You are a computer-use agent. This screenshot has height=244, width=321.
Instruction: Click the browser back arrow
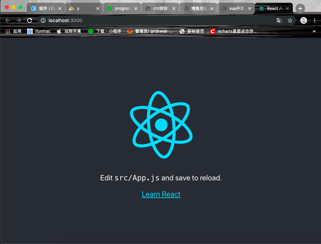point(8,20)
